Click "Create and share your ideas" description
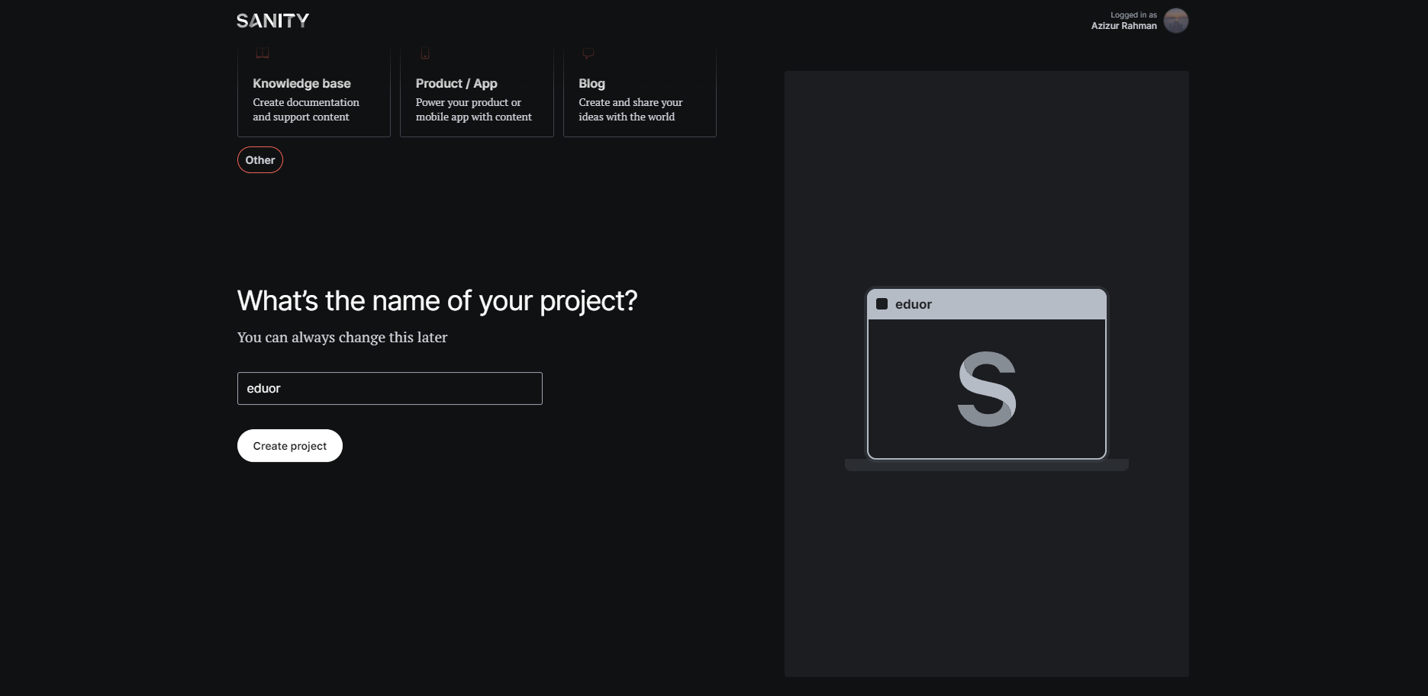This screenshot has width=1428, height=696. click(630, 110)
